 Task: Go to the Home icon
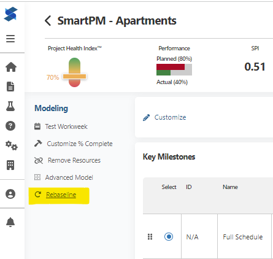[x=11, y=67]
